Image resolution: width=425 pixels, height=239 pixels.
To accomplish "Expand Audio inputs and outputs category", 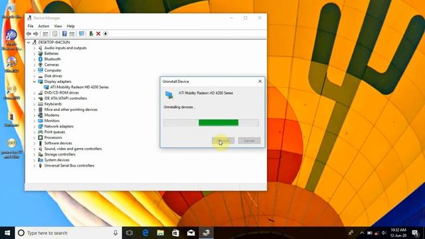I will [35, 48].
